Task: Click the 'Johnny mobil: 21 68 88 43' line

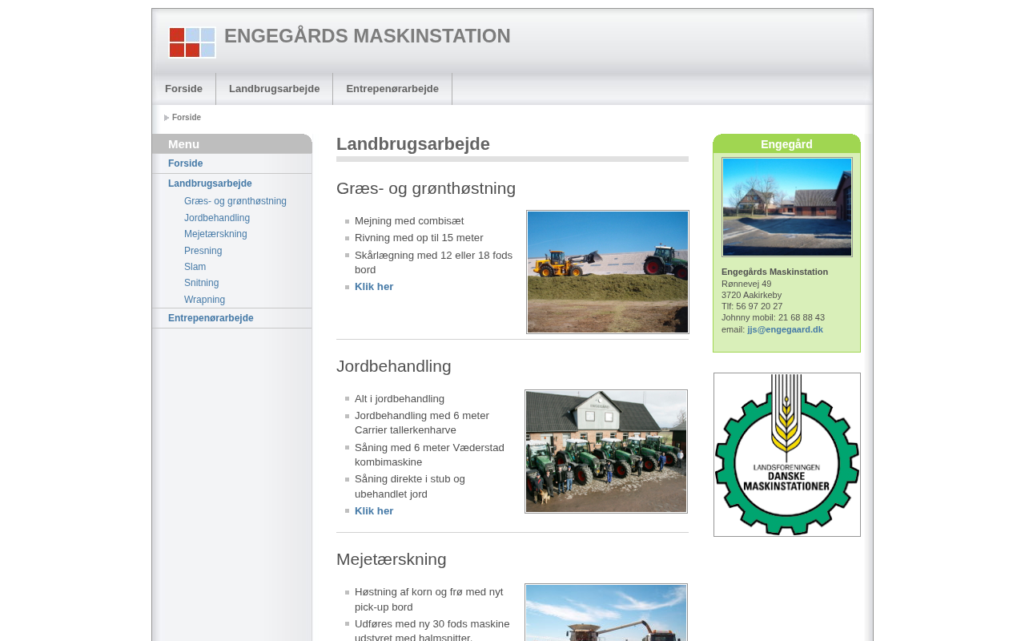Action: pyautogui.click(x=773, y=317)
